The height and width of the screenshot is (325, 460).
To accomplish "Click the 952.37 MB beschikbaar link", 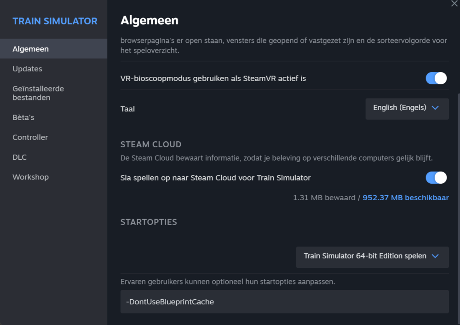I will click(405, 197).
